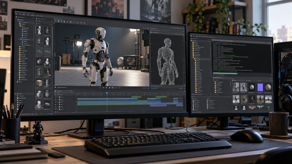Select the white sphere material on right monitor
The width and height of the screenshot is (292, 164).
coord(252,87)
